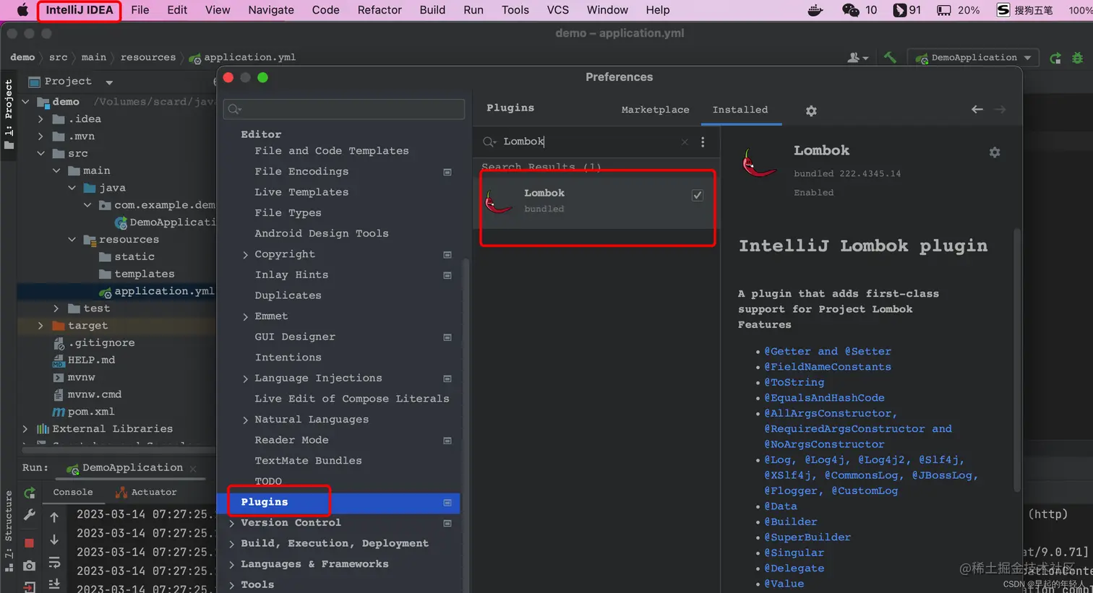1093x593 pixels.
Task: Click the user account icon in toolbar
Action: tap(857, 58)
